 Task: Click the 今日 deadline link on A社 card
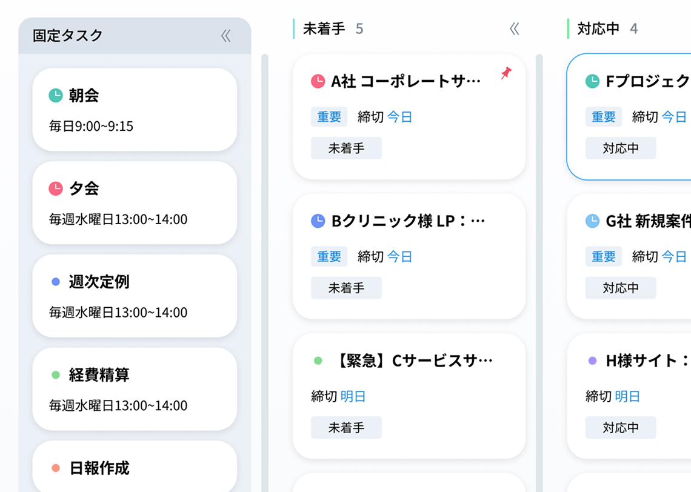coord(401,116)
